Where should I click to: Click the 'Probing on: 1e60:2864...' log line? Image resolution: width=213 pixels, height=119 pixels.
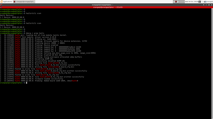coord(29,39)
